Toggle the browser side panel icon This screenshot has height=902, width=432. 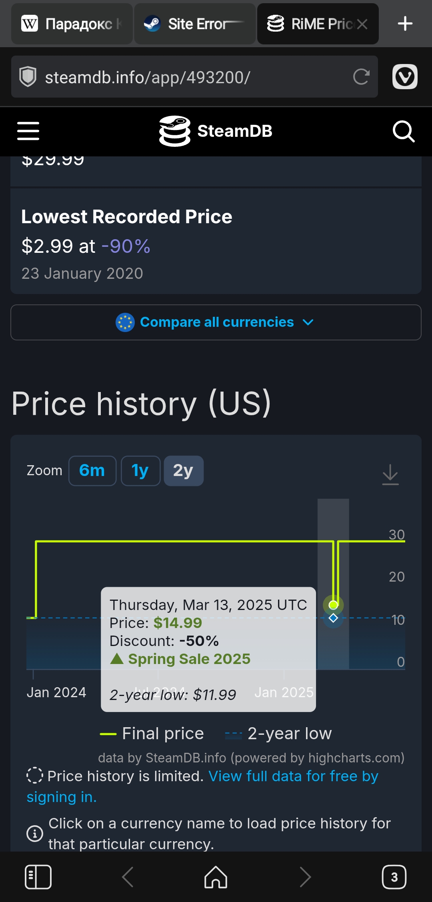tap(38, 877)
